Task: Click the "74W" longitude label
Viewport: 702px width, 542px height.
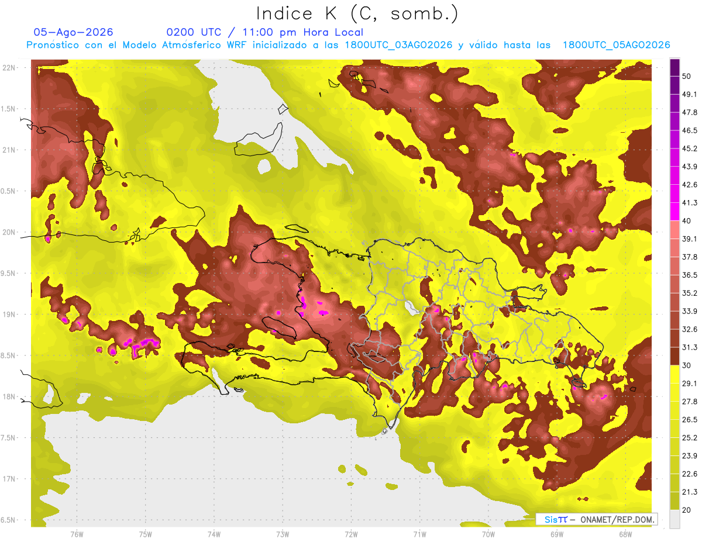Action: [x=214, y=534]
